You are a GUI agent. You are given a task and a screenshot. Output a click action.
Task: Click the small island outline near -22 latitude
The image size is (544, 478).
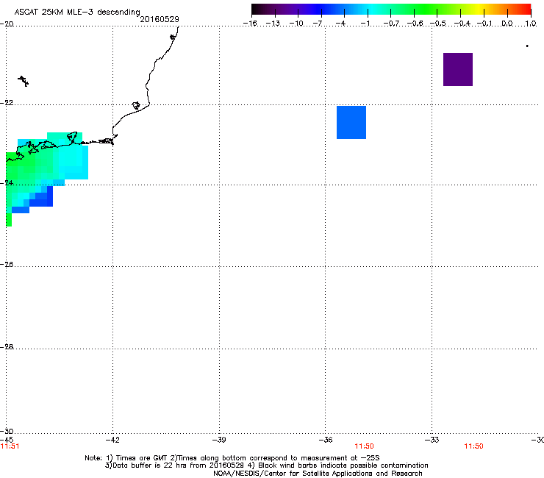[136, 105]
